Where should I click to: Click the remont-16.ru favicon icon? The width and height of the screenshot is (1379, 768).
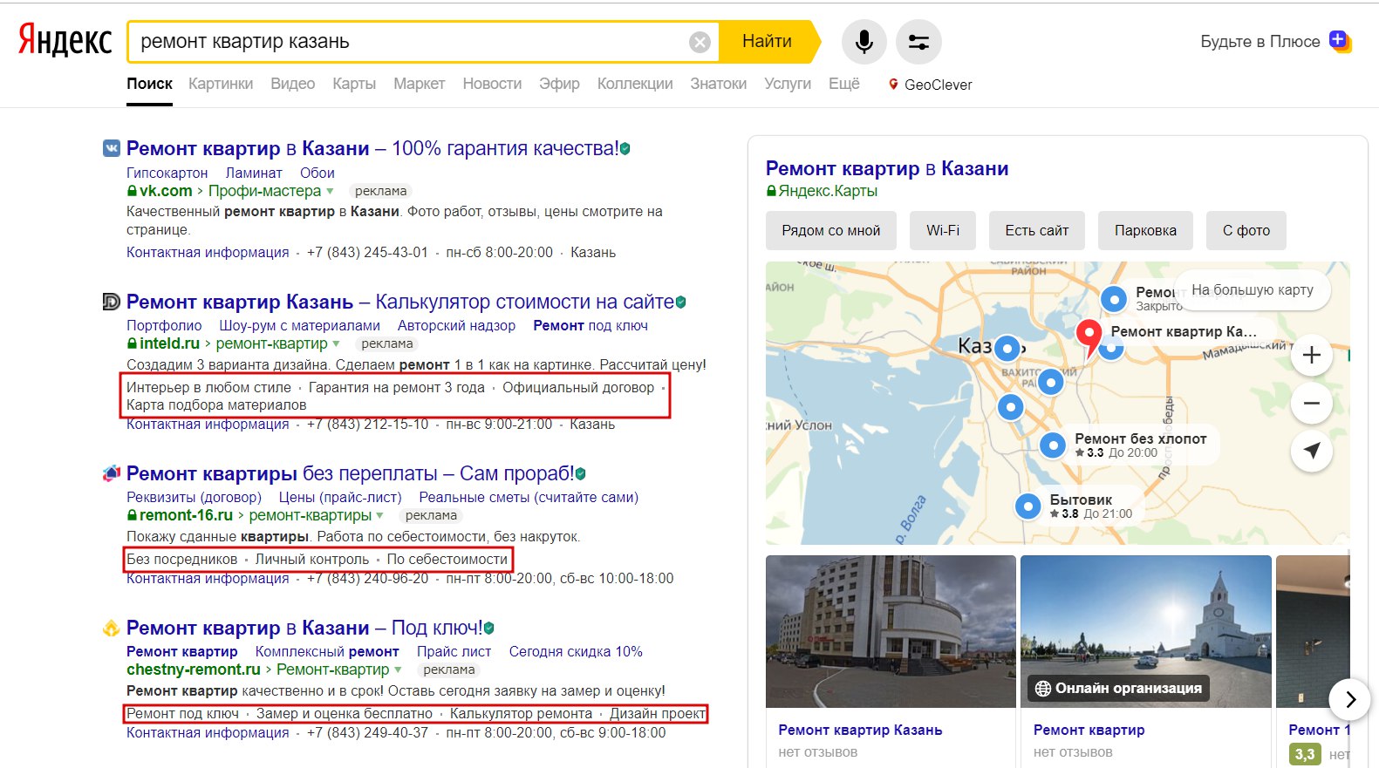point(112,473)
